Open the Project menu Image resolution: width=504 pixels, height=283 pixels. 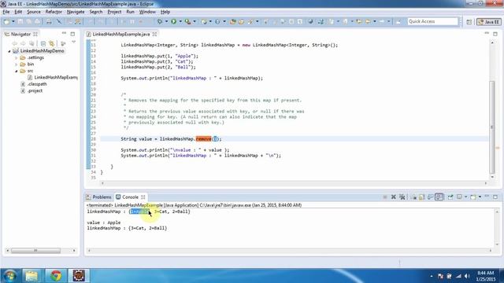click(x=114, y=12)
